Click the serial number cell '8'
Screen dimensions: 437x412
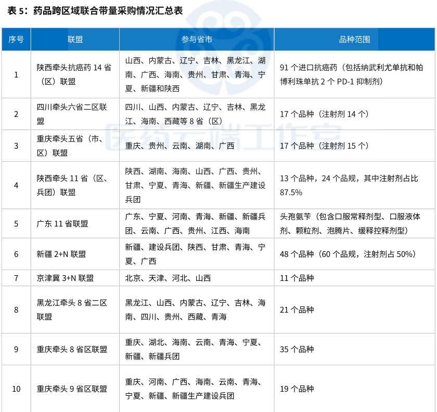pyautogui.click(x=16, y=310)
